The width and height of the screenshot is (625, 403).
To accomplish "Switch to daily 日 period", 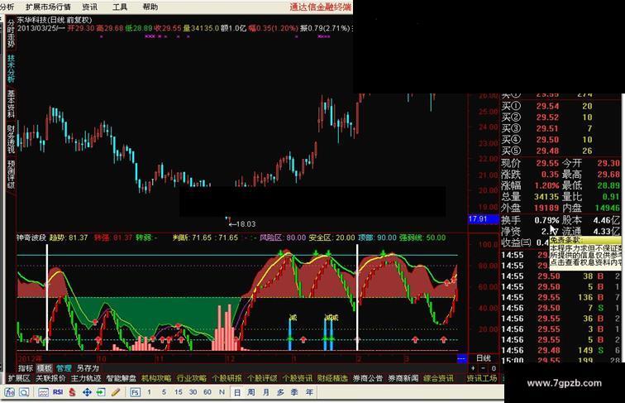I will point(236,392).
